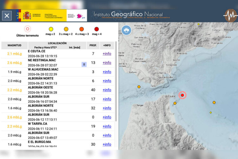Click the depth value 32 for ALBORÁN NORTE
238x159 pixels.
93,108
